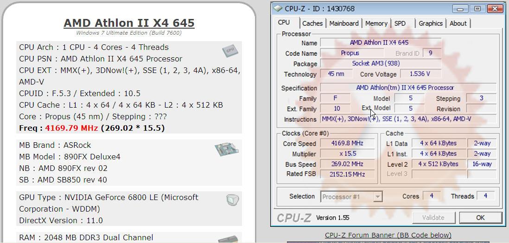Select the CPU tab

[284, 22]
